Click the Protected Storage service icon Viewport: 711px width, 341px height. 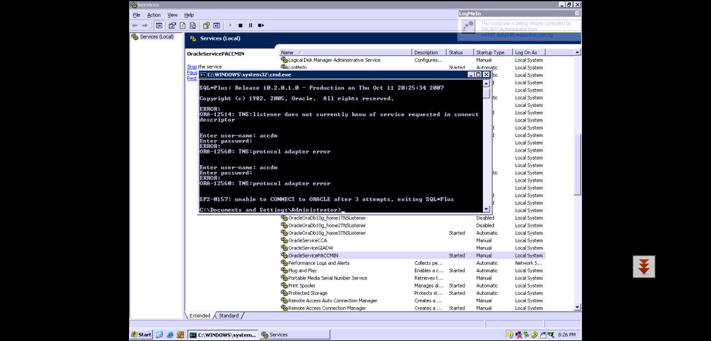285,293
